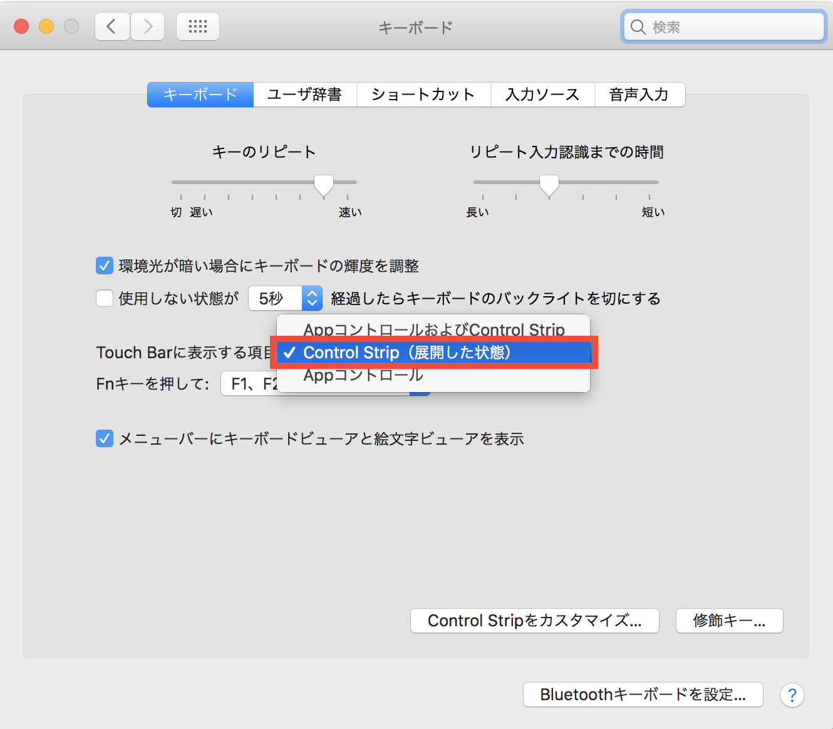Enable the 使用しない状態が backlight-off checkbox
833x729 pixels.
coord(105,298)
